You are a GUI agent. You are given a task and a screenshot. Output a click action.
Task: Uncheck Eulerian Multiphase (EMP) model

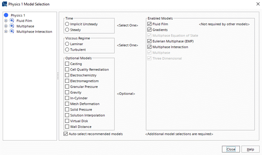click(150, 41)
